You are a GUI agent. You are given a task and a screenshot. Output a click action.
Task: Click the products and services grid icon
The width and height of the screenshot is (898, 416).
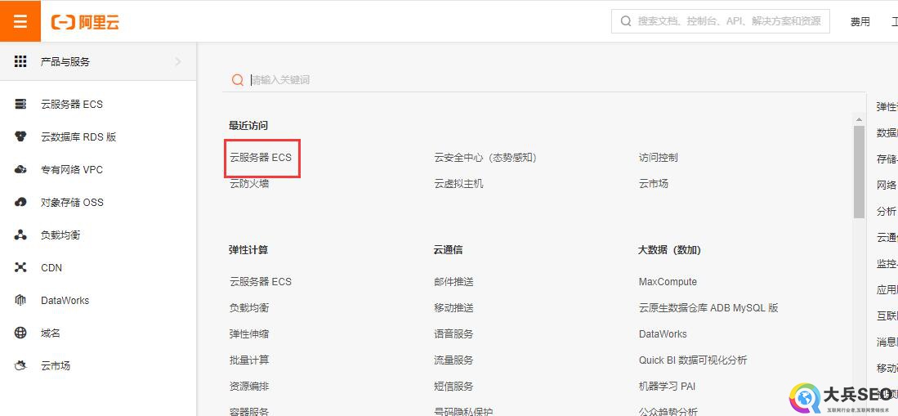[x=20, y=61]
